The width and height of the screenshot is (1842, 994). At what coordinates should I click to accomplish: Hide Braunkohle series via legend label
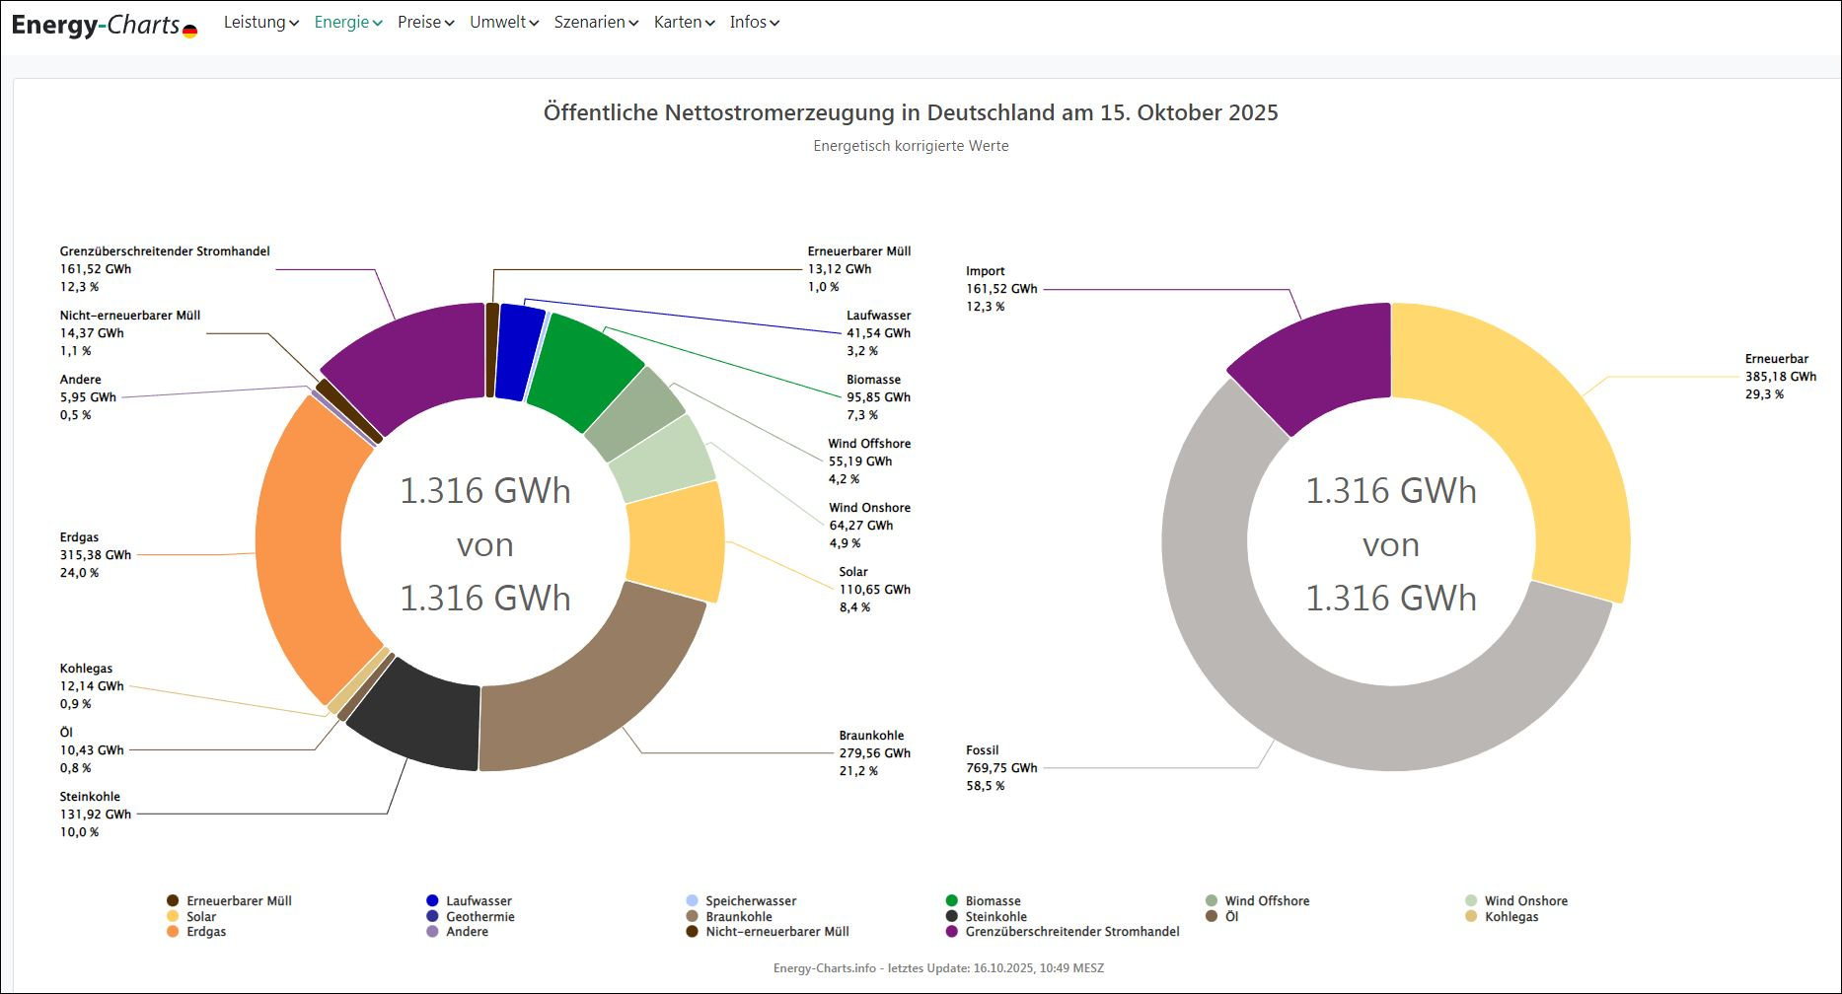(x=739, y=916)
